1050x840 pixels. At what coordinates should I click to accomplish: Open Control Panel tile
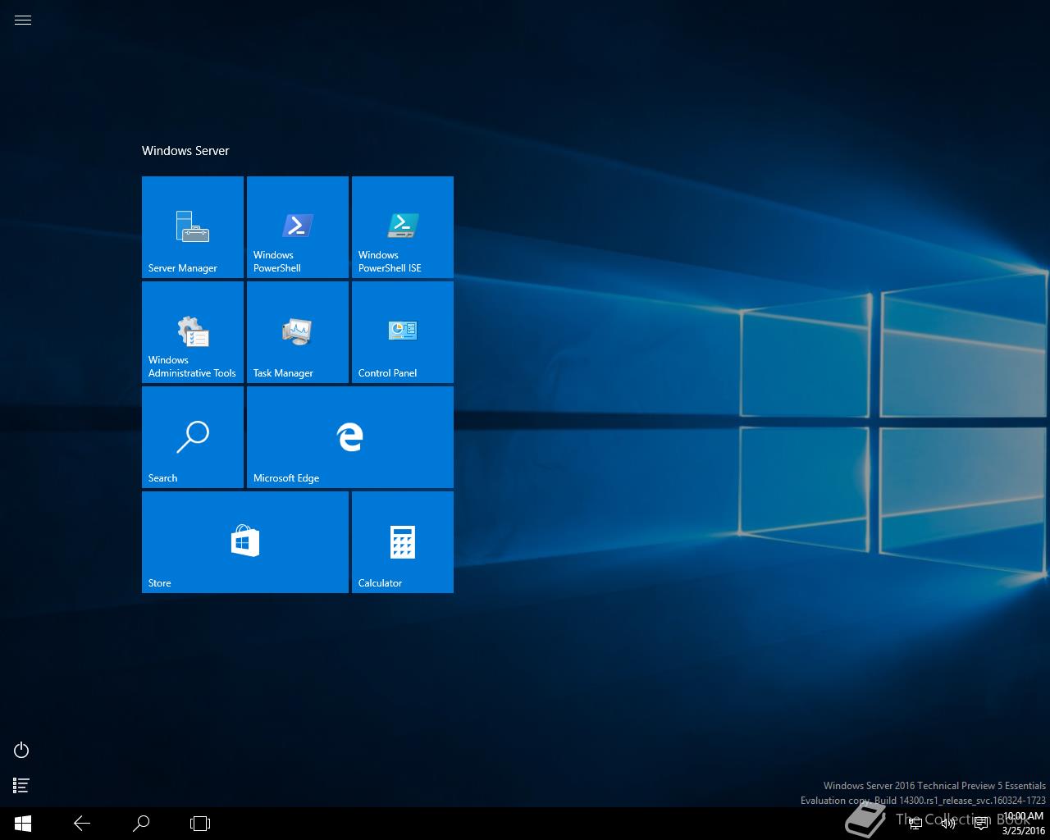(x=403, y=332)
